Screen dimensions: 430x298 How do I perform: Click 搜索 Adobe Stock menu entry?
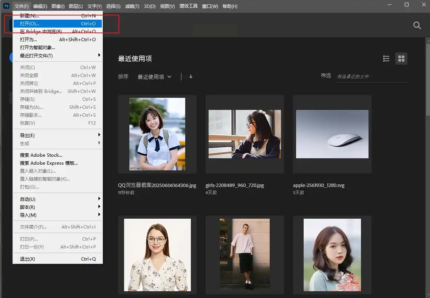pos(41,155)
